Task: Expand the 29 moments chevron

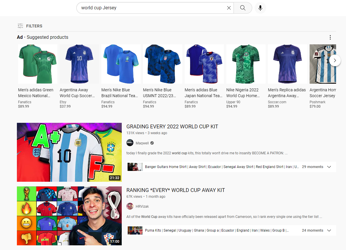Action: point(329,167)
